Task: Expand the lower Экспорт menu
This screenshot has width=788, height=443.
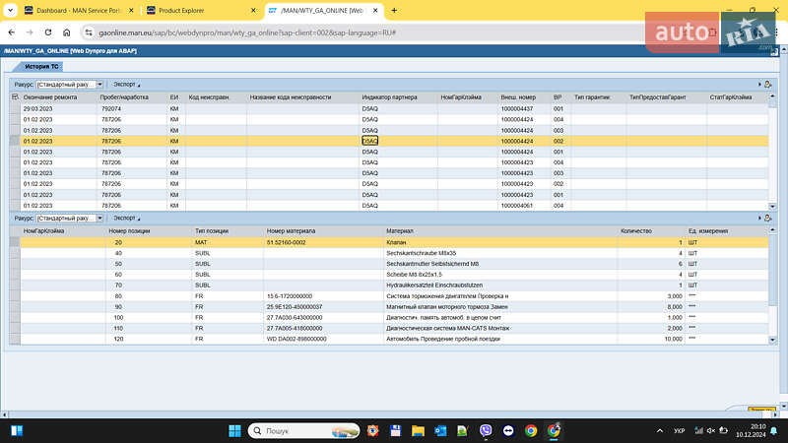Action: (126, 218)
